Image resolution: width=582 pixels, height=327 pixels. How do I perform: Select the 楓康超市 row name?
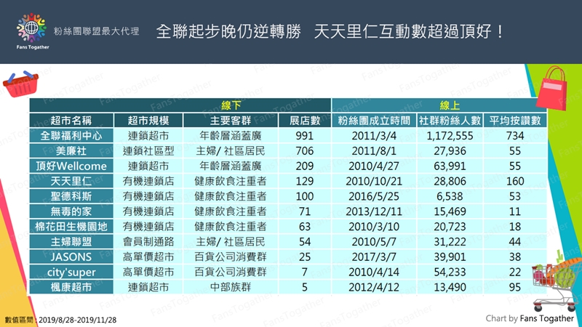(71, 287)
